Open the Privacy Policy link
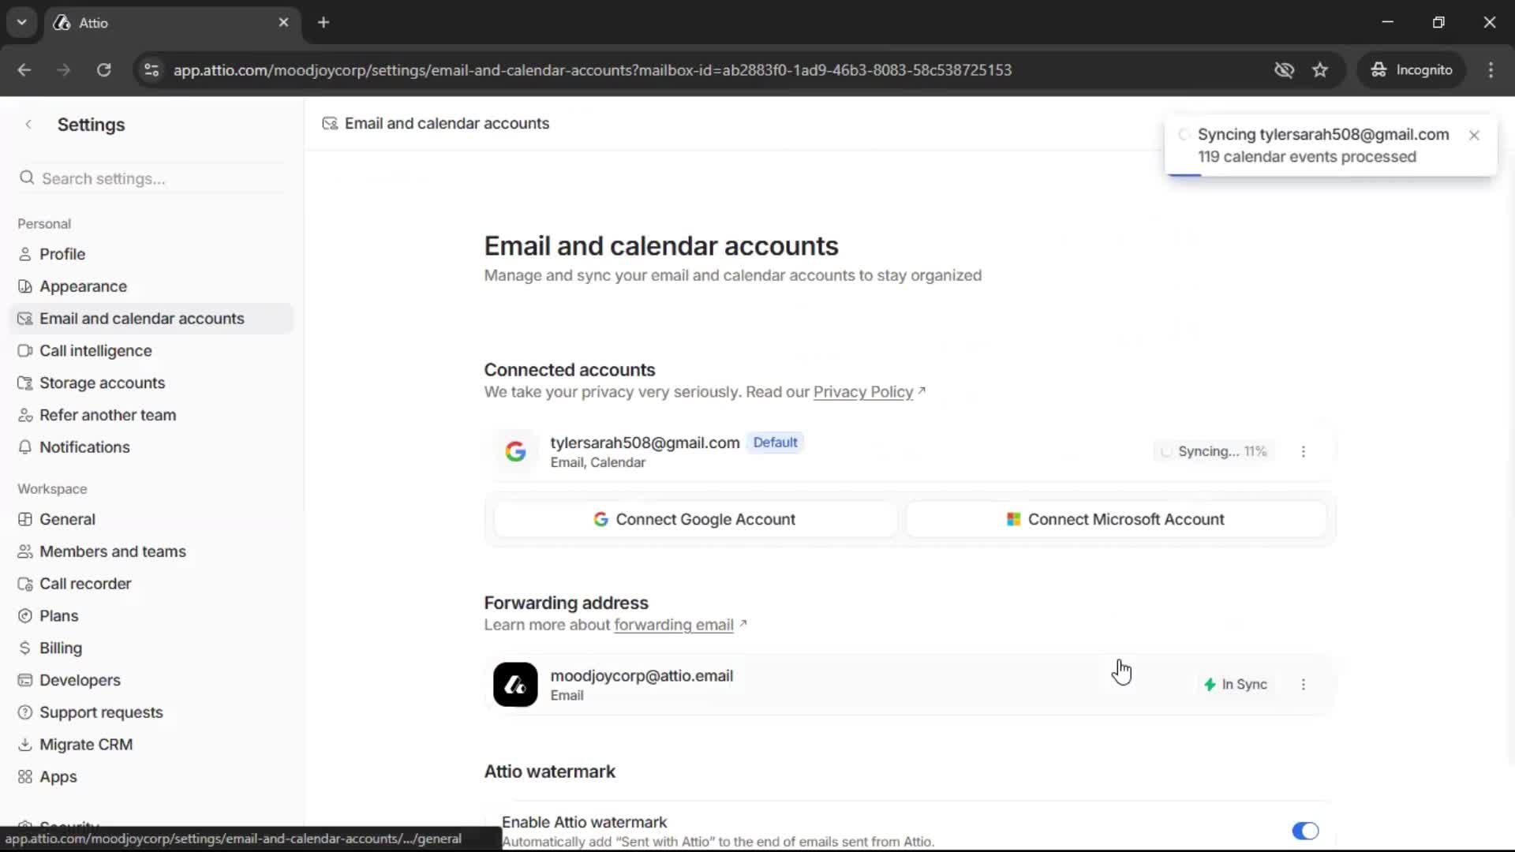Screen dimensions: 1515x852 (863, 392)
